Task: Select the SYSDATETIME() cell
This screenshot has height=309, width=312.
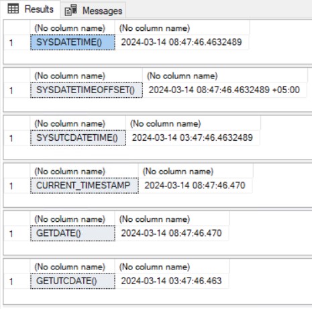Action: click(72, 42)
